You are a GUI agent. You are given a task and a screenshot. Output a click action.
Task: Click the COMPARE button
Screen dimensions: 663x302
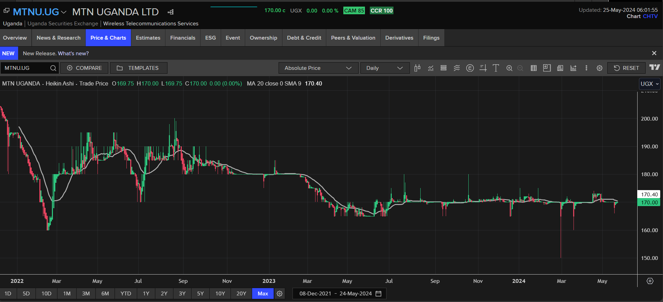coord(84,68)
